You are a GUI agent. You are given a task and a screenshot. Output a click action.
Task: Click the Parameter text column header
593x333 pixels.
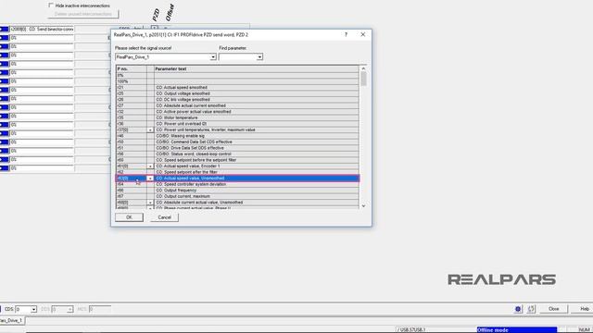[257, 69]
